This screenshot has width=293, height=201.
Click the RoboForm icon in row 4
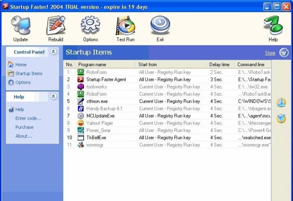tap(81, 94)
